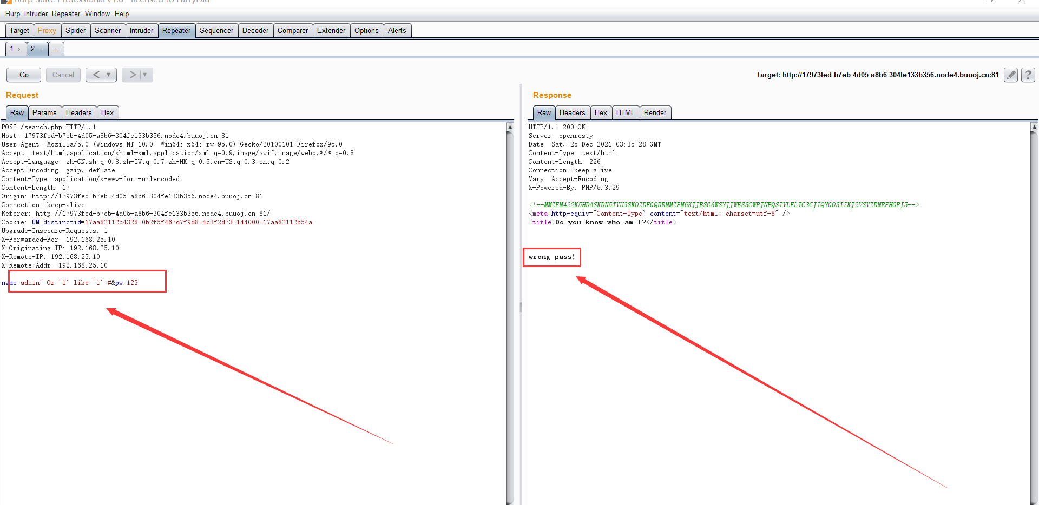Select Render tab in Response panel

click(655, 113)
